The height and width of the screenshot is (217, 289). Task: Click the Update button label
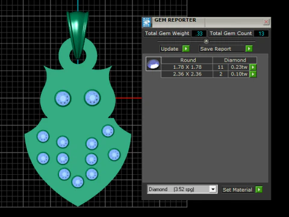170,49
